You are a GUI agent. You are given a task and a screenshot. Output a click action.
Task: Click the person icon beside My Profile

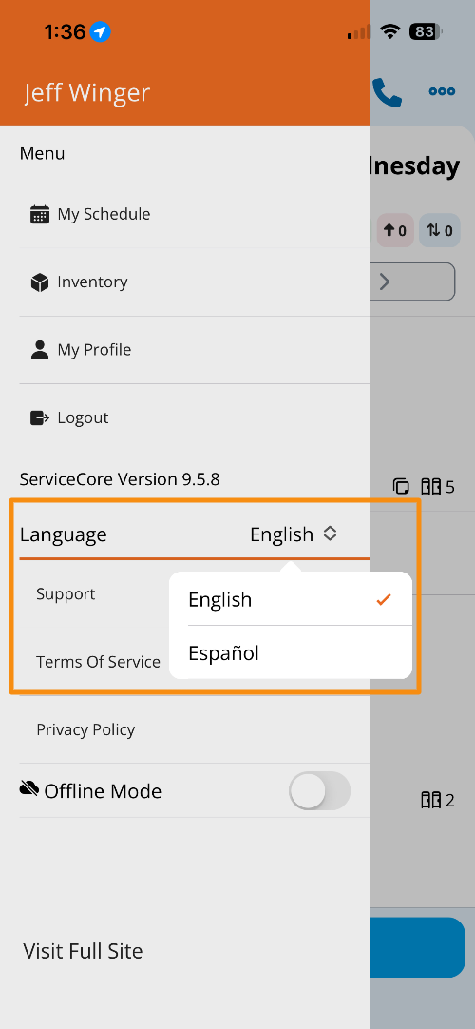tap(40, 350)
